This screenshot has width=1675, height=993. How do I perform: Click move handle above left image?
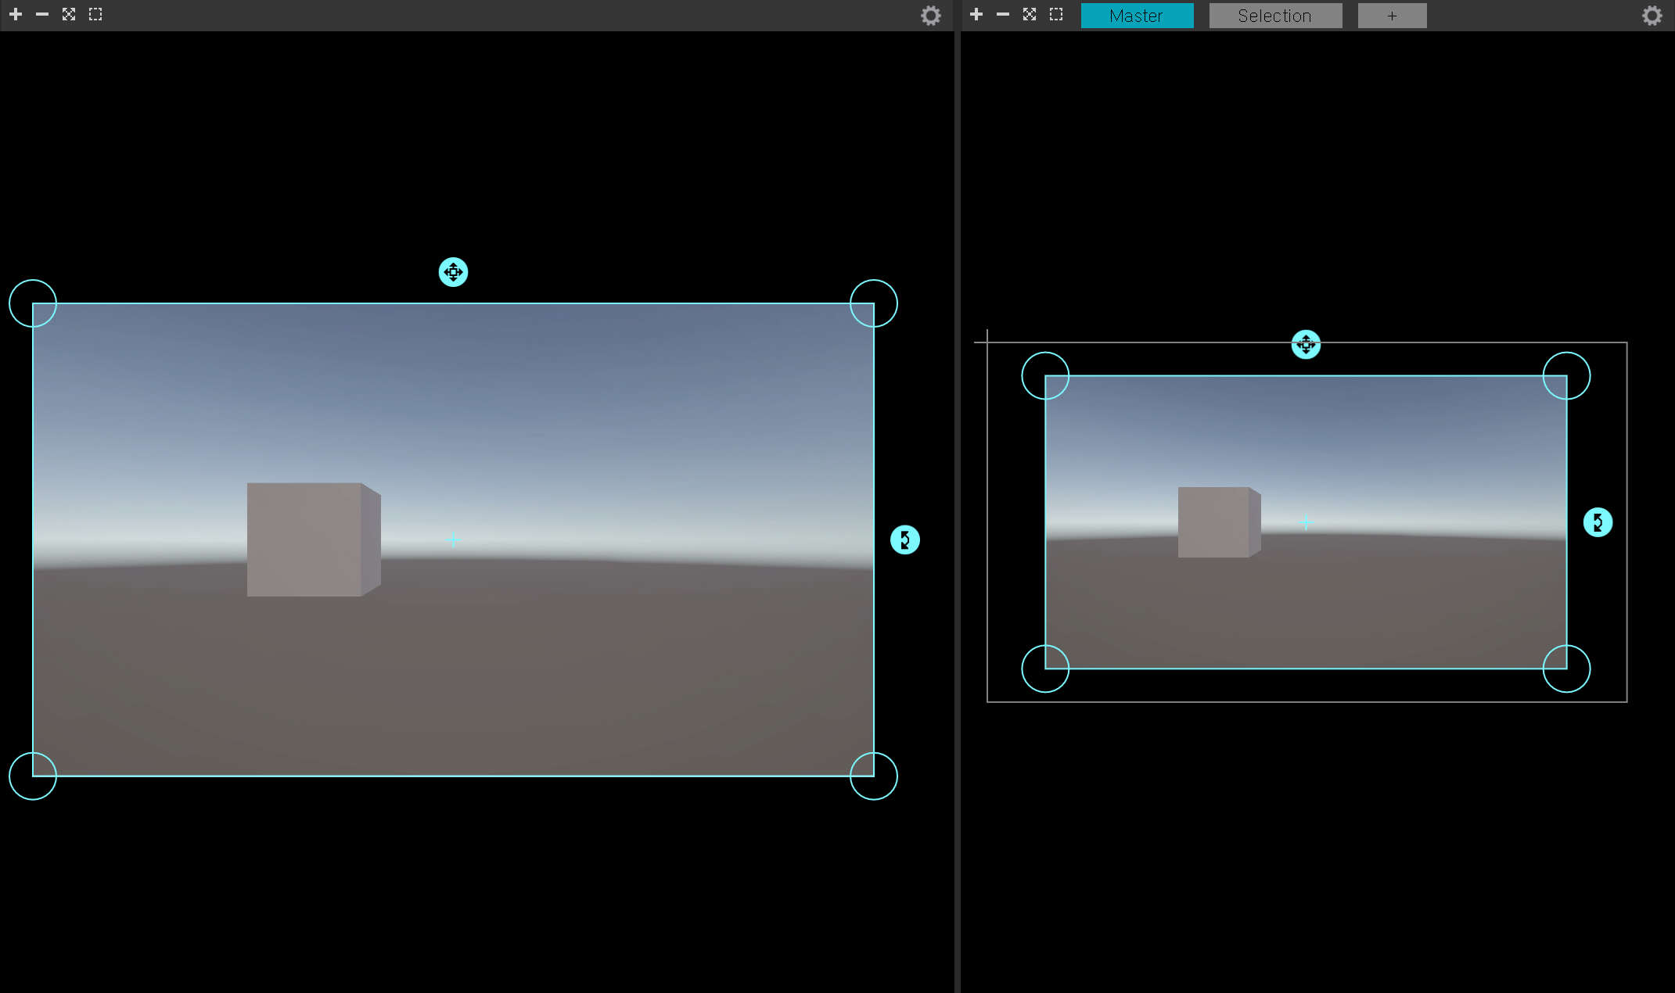point(453,272)
